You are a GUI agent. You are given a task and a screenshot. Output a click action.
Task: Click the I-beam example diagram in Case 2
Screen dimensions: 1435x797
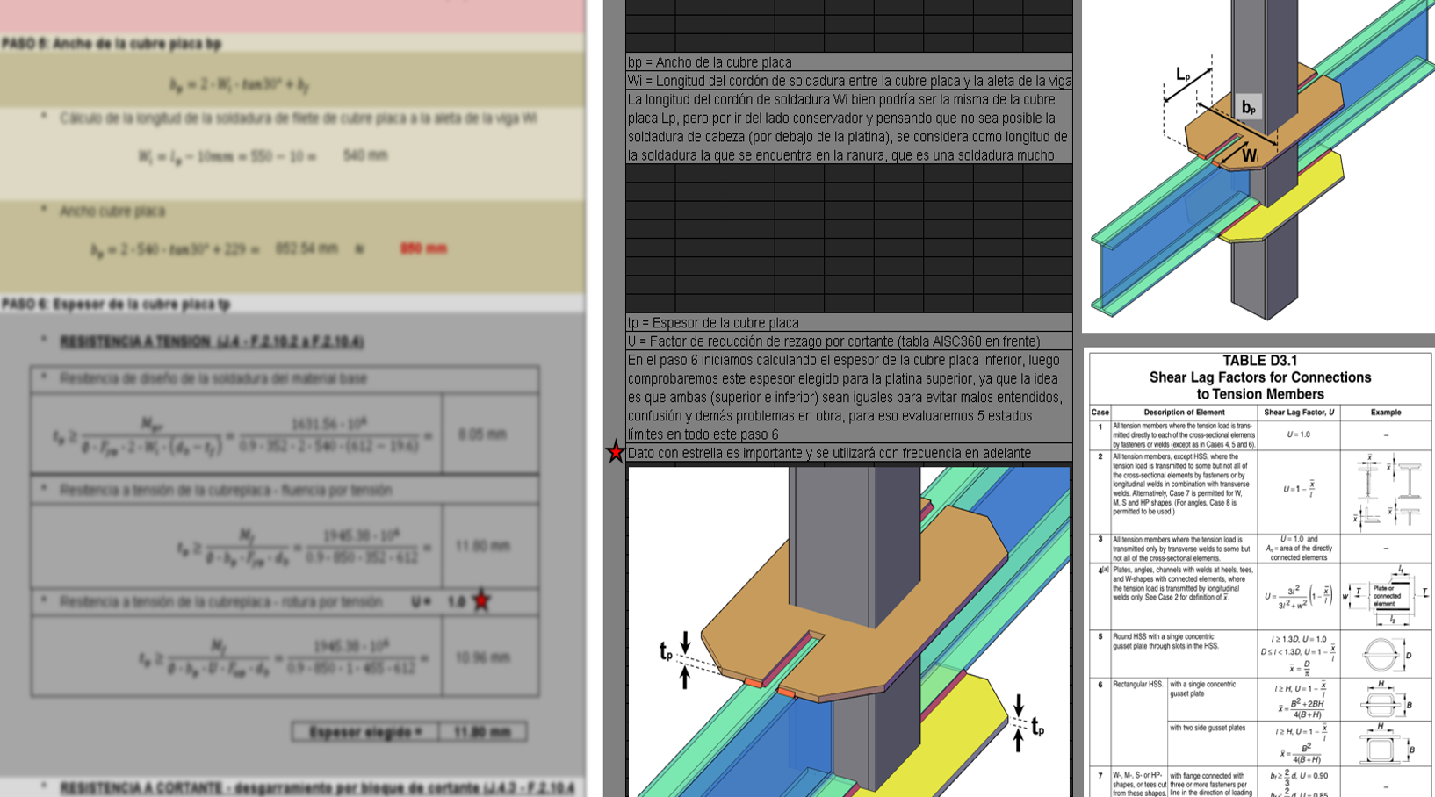click(x=1388, y=492)
